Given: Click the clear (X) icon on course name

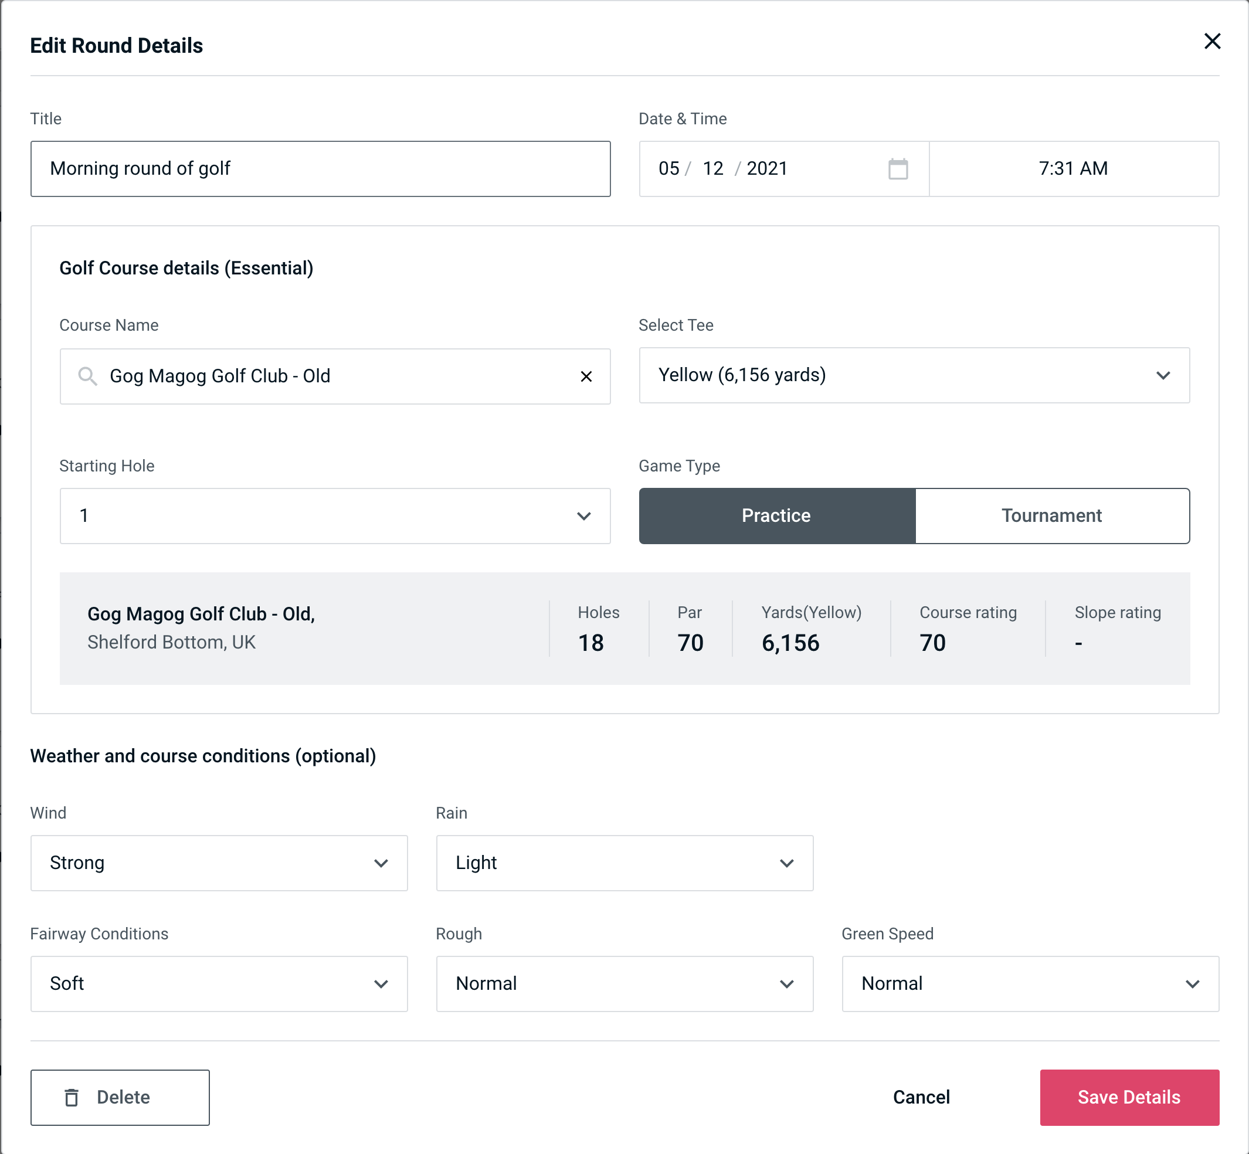Looking at the screenshot, I should (586, 376).
